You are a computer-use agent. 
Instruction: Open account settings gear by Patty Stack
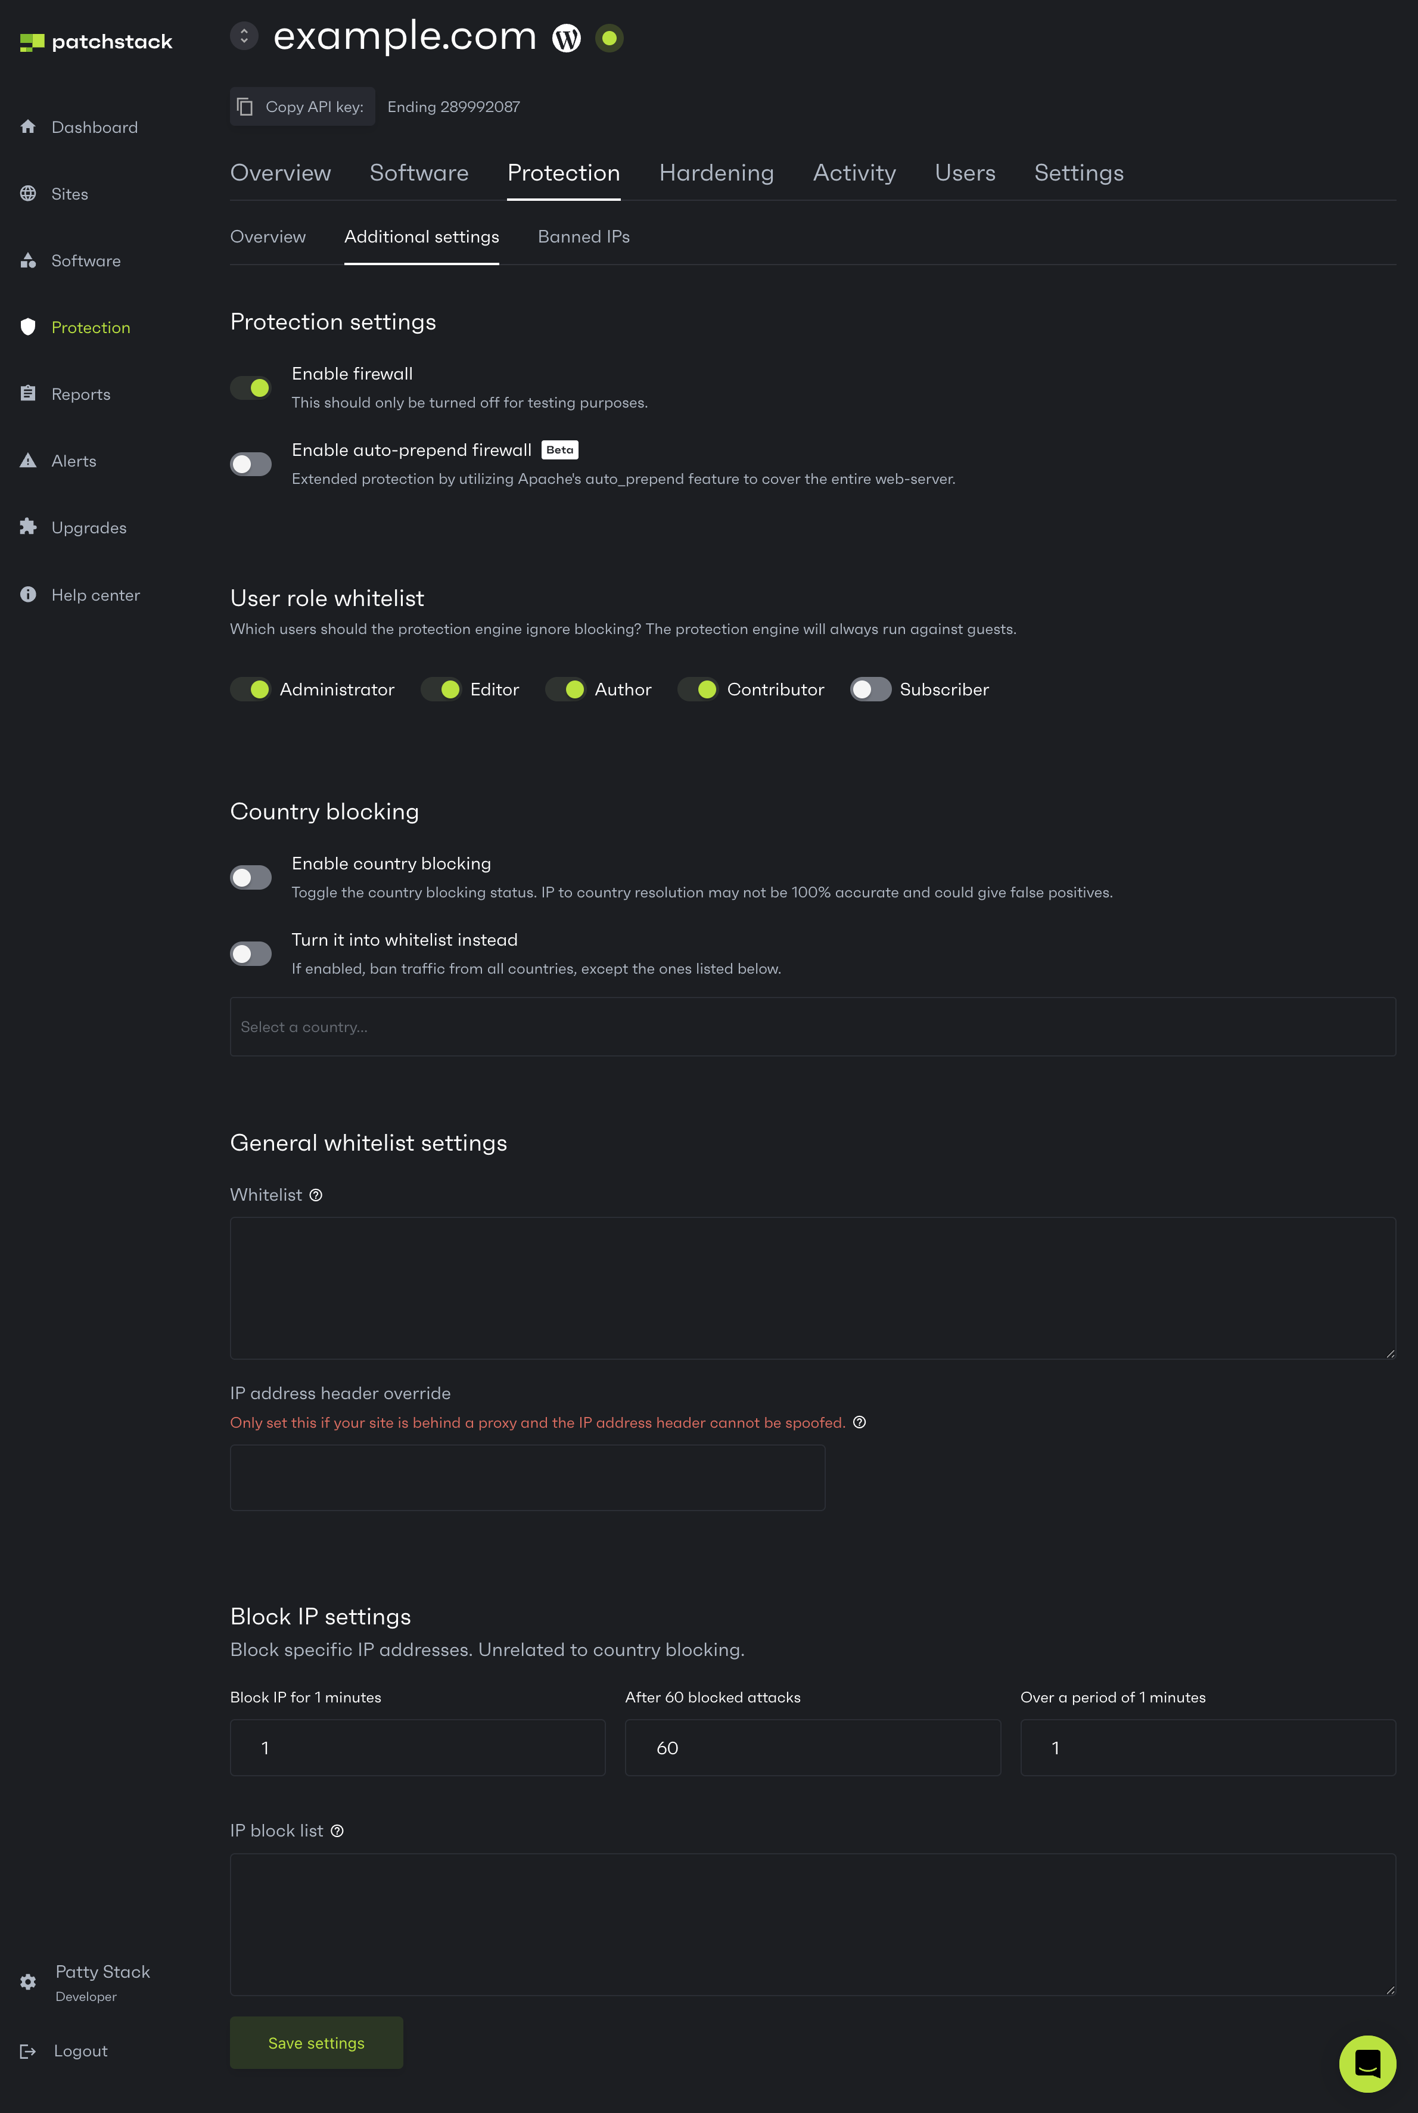point(28,1982)
